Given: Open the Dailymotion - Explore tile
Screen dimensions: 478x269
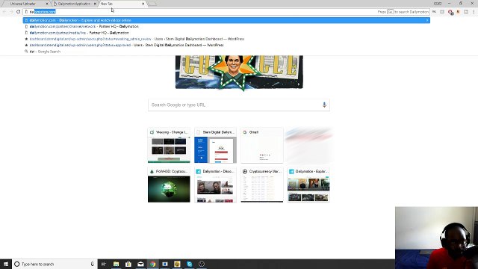Looking at the screenshot, I should point(308,185).
